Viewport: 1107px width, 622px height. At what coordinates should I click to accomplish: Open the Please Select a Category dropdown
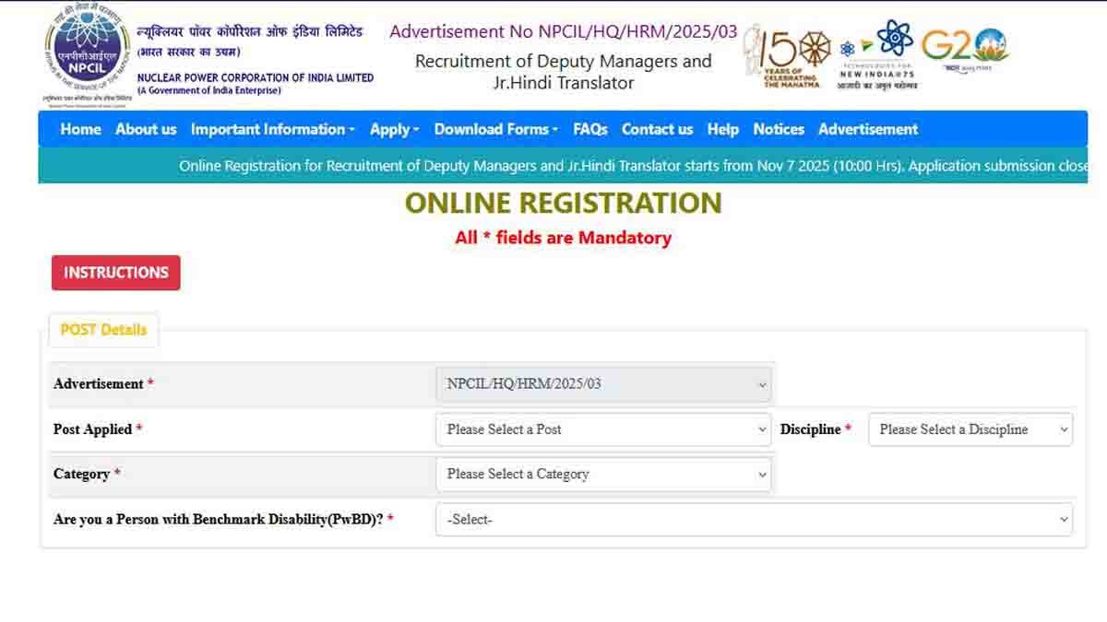point(603,474)
